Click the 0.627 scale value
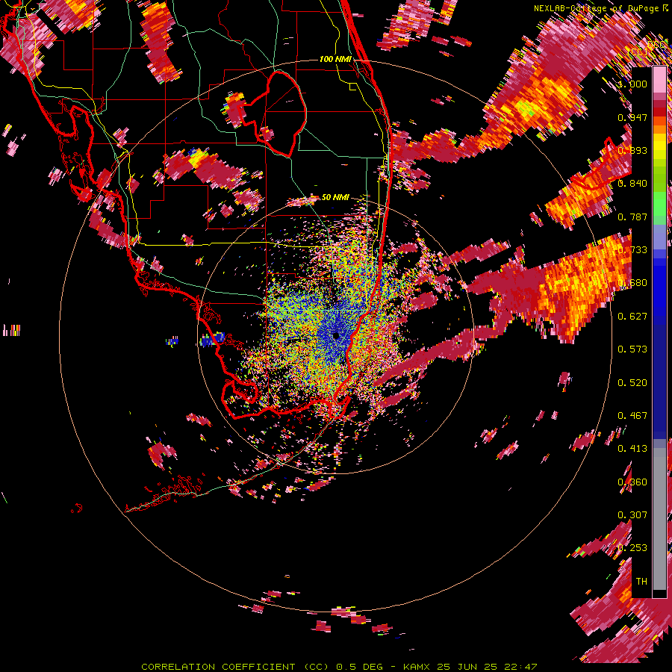672x672 pixels. [632, 317]
